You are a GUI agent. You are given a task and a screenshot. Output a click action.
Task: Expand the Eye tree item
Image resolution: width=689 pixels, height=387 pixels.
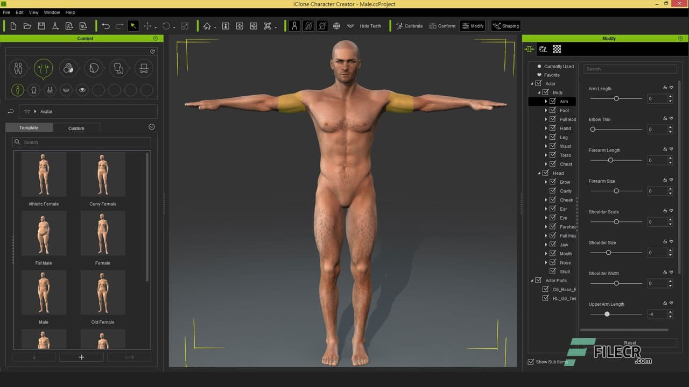click(x=546, y=218)
